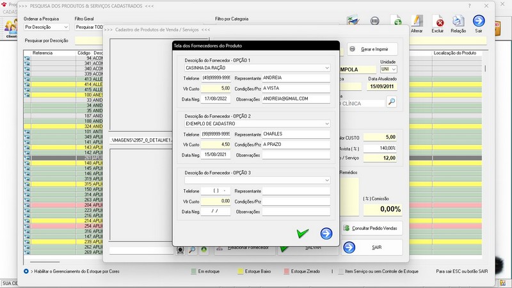Click the large SAIR button
Screen dimensions: 512x288
371,247
